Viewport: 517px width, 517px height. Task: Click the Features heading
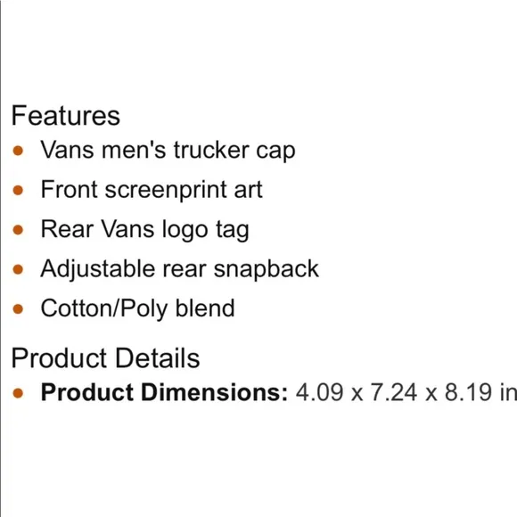[x=66, y=115]
